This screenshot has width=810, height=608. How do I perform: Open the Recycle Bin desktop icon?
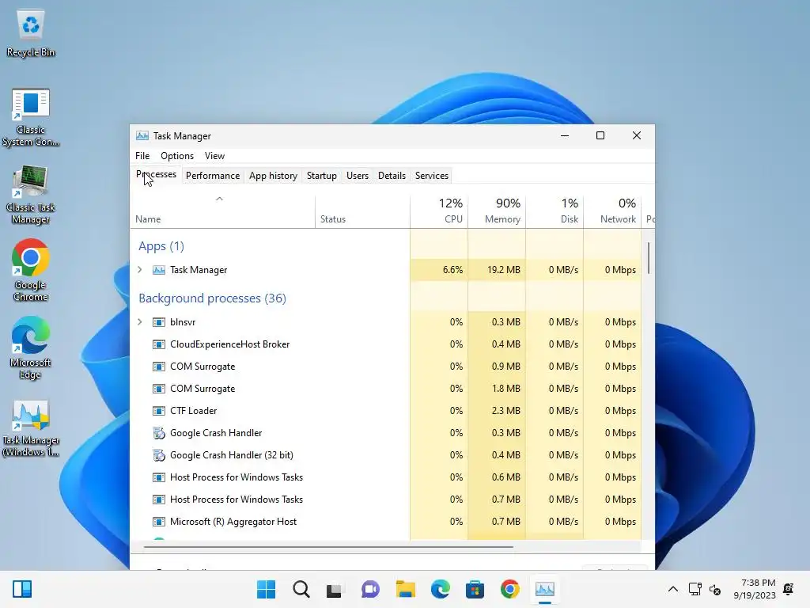(x=31, y=33)
